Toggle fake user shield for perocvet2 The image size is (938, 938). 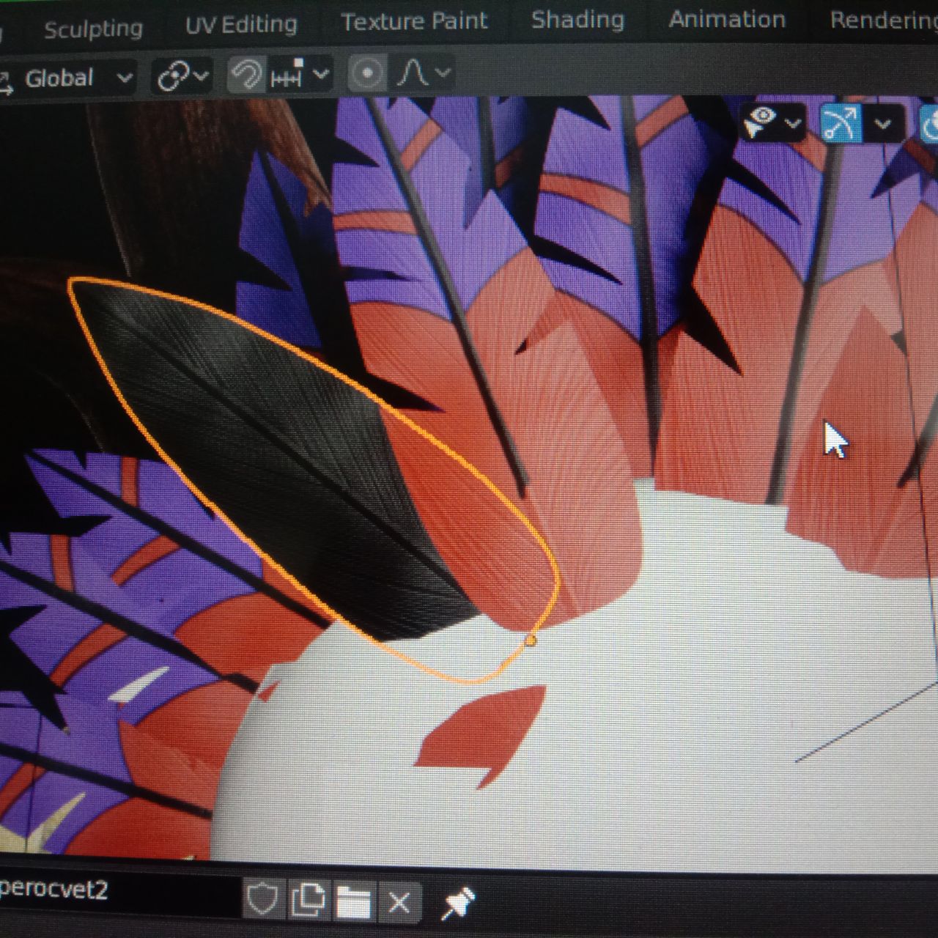[x=262, y=898]
